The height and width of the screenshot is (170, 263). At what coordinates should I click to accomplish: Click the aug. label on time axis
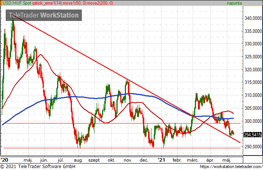click(78, 160)
